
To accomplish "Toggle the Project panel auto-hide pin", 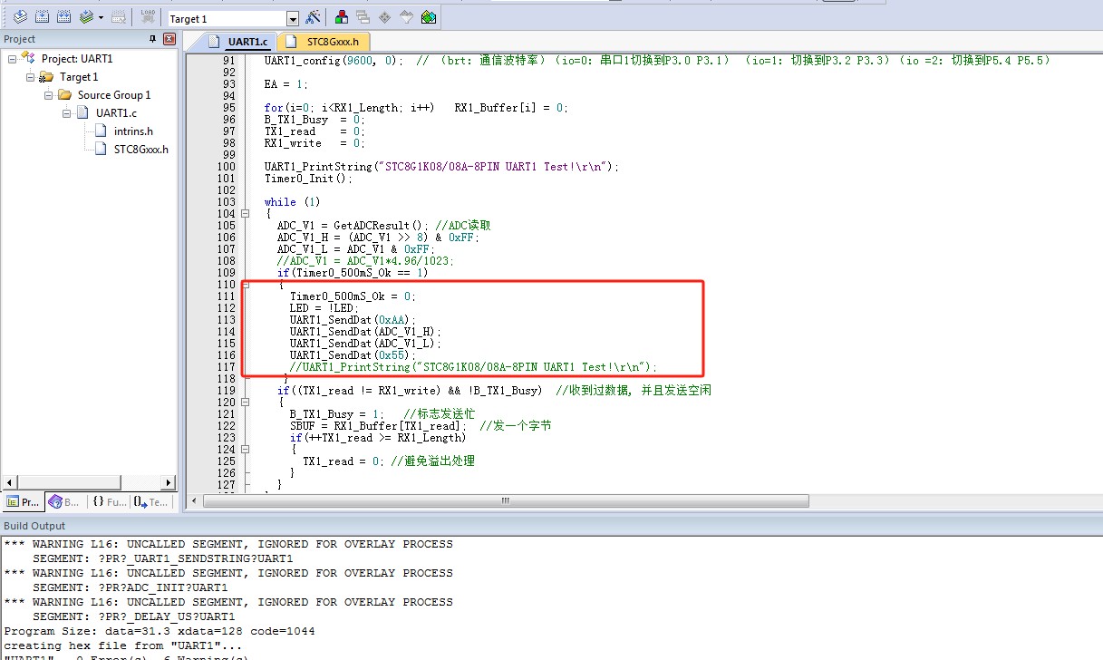I will (152, 39).
